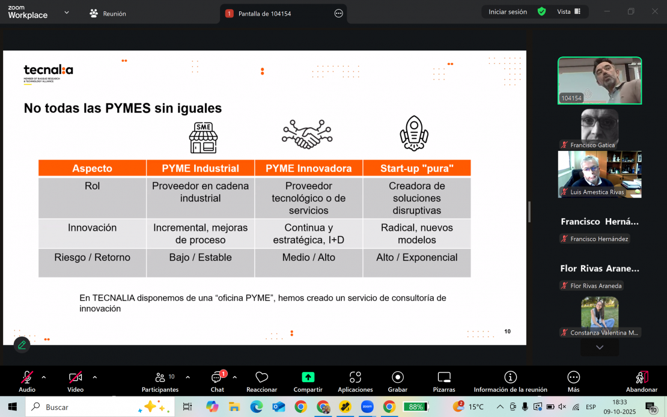Click the green Compartir share screen icon
This screenshot has width=667, height=417.
[308, 377]
